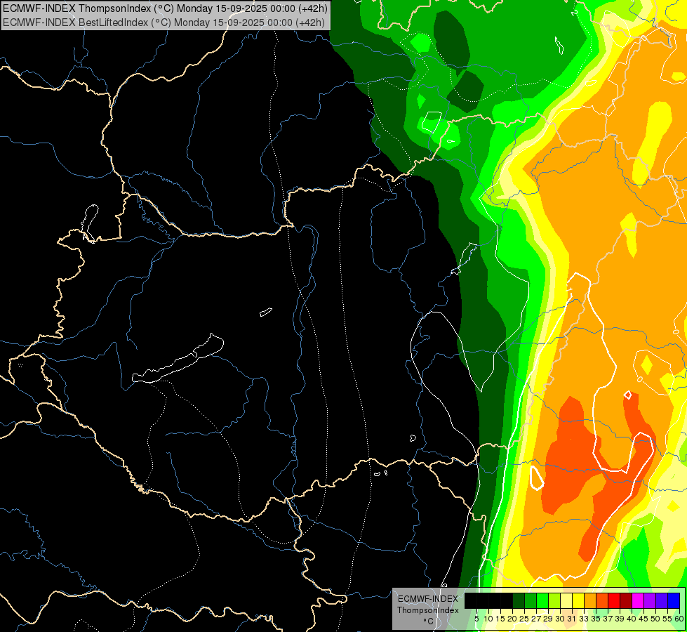Image resolution: width=687 pixels, height=632 pixels.
Task: Select bright red 37–39 legend swatch
Action: click(x=614, y=600)
